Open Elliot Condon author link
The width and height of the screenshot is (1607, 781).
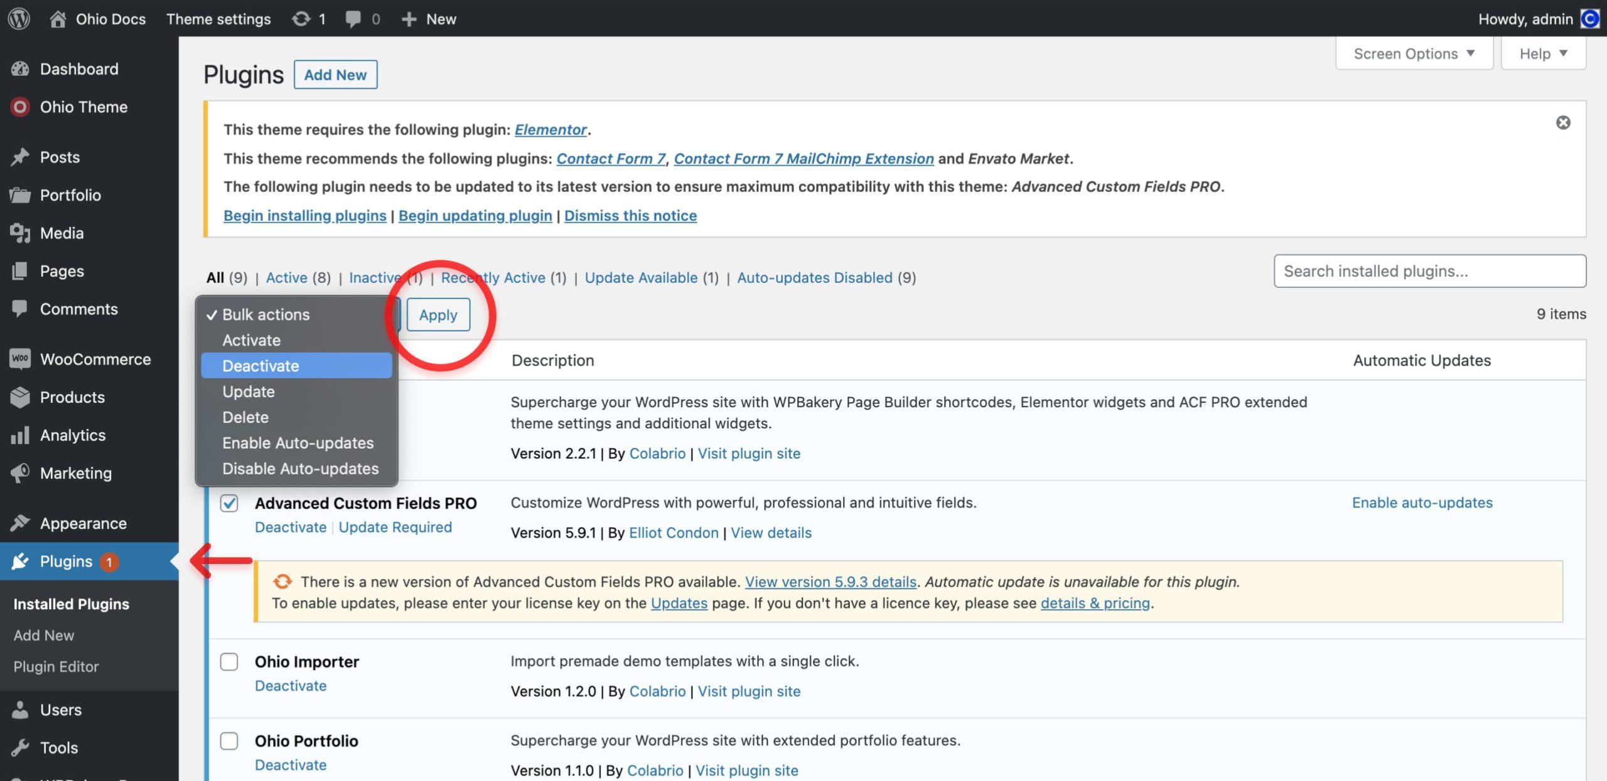pyautogui.click(x=674, y=533)
